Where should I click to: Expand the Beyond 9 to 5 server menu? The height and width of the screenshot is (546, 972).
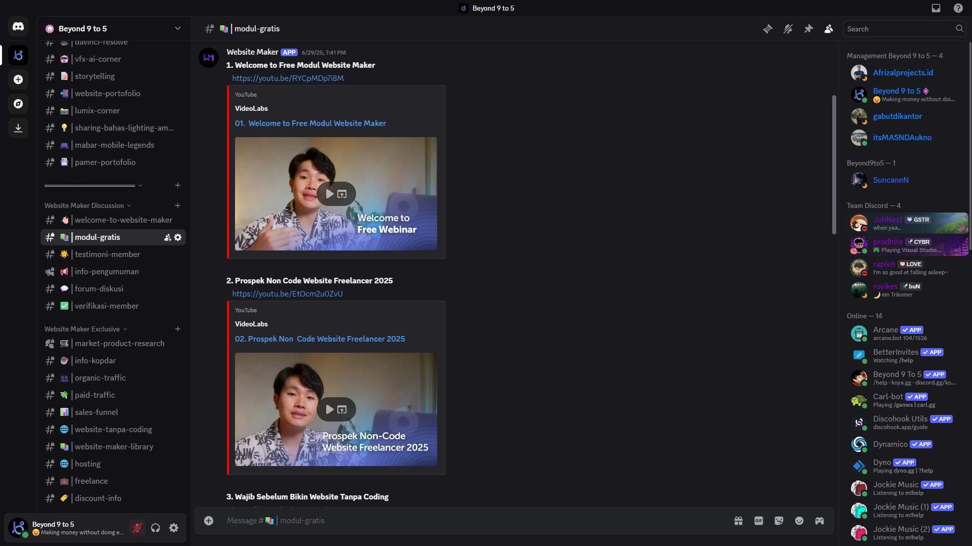coord(178,28)
